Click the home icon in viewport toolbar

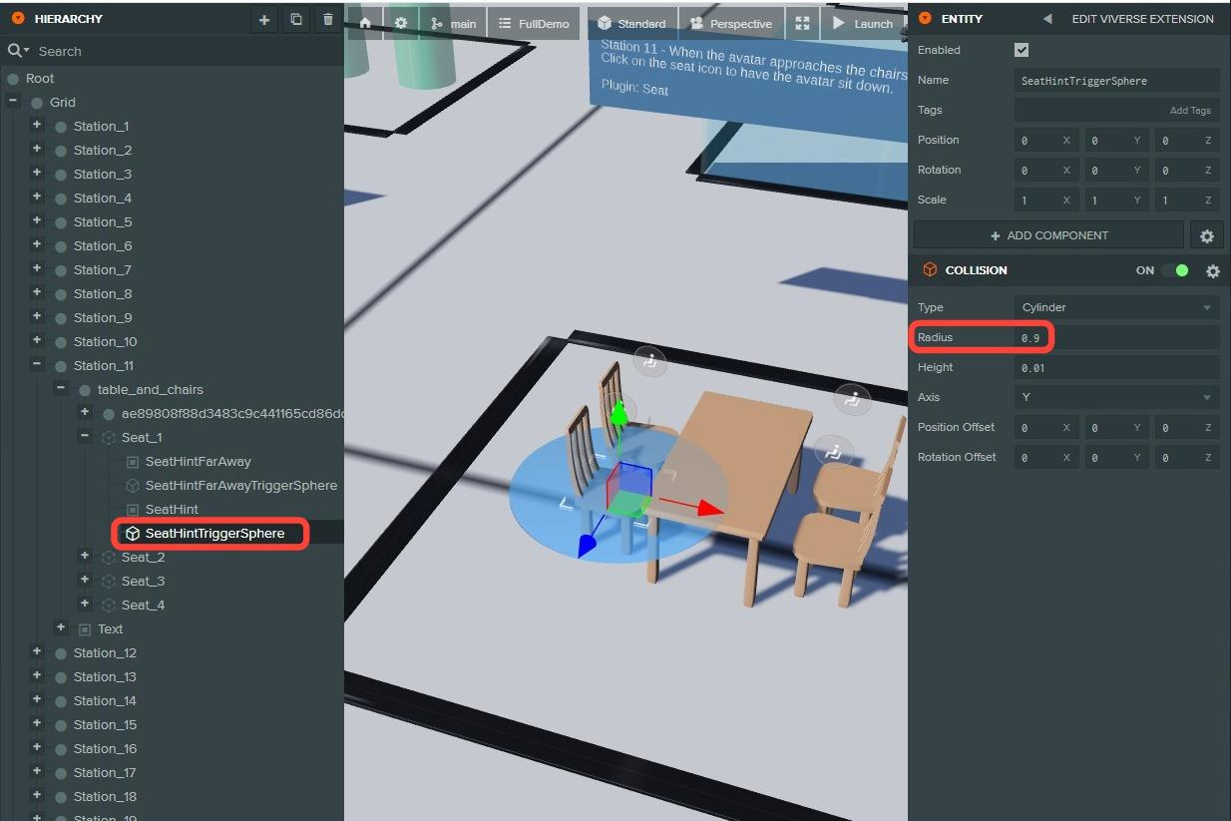pyautogui.click(x=365, y=23)
